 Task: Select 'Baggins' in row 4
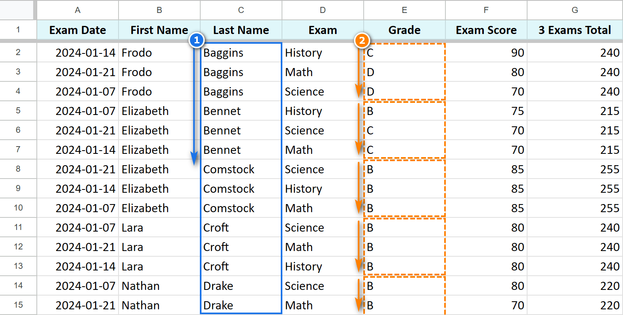click(241, 92)
